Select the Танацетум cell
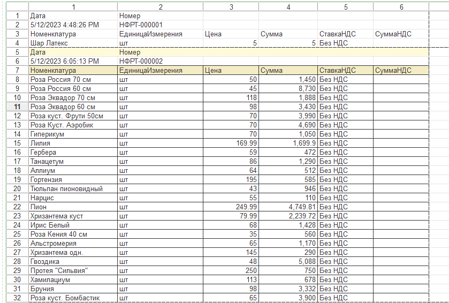This screenshot has height=303, width=449. [73, 162]
